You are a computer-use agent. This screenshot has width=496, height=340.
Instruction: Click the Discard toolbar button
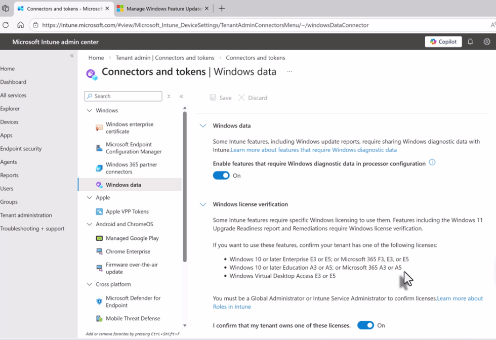(x=253, y=98)
